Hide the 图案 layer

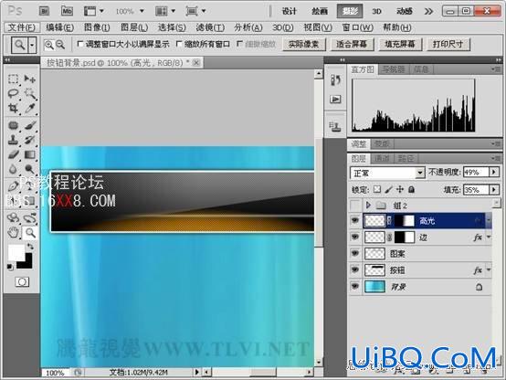355,253
